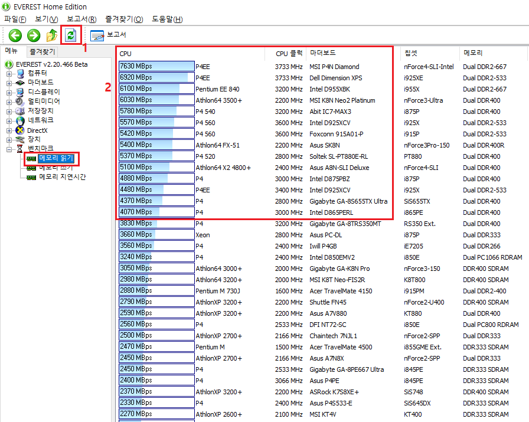Select the EVEREST v2.20.466 Beta root label
Viewport: 529px width, 422px height.
[x=51, y=64]
